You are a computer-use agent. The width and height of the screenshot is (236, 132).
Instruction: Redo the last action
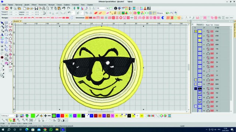pos(69,8)
